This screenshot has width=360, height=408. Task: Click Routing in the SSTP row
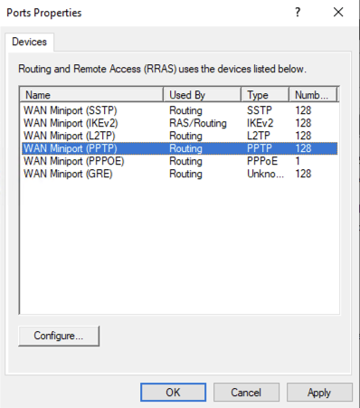pyautogui.click(x=185, y=110)
